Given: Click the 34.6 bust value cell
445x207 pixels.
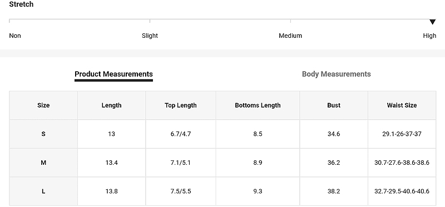Looking at the screenshot, I should coord(334,134).
